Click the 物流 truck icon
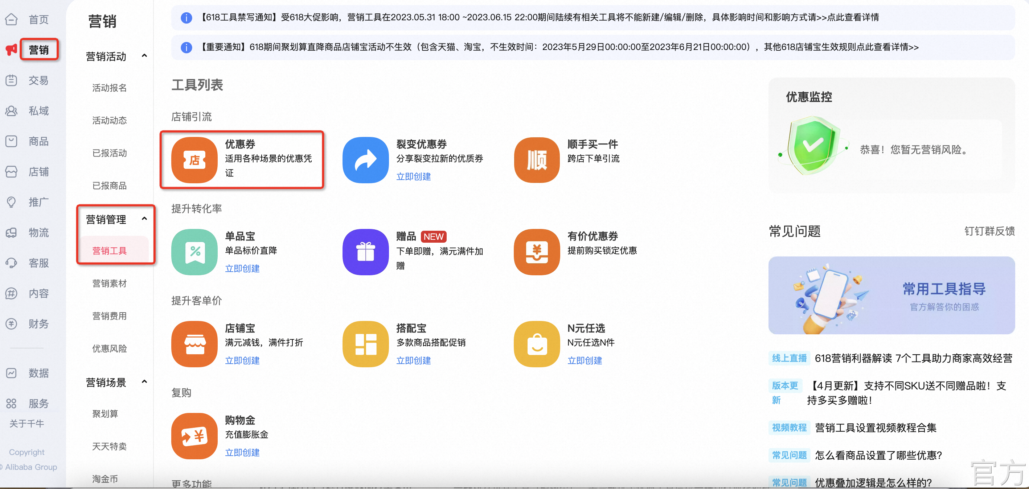 click(11, 233)
